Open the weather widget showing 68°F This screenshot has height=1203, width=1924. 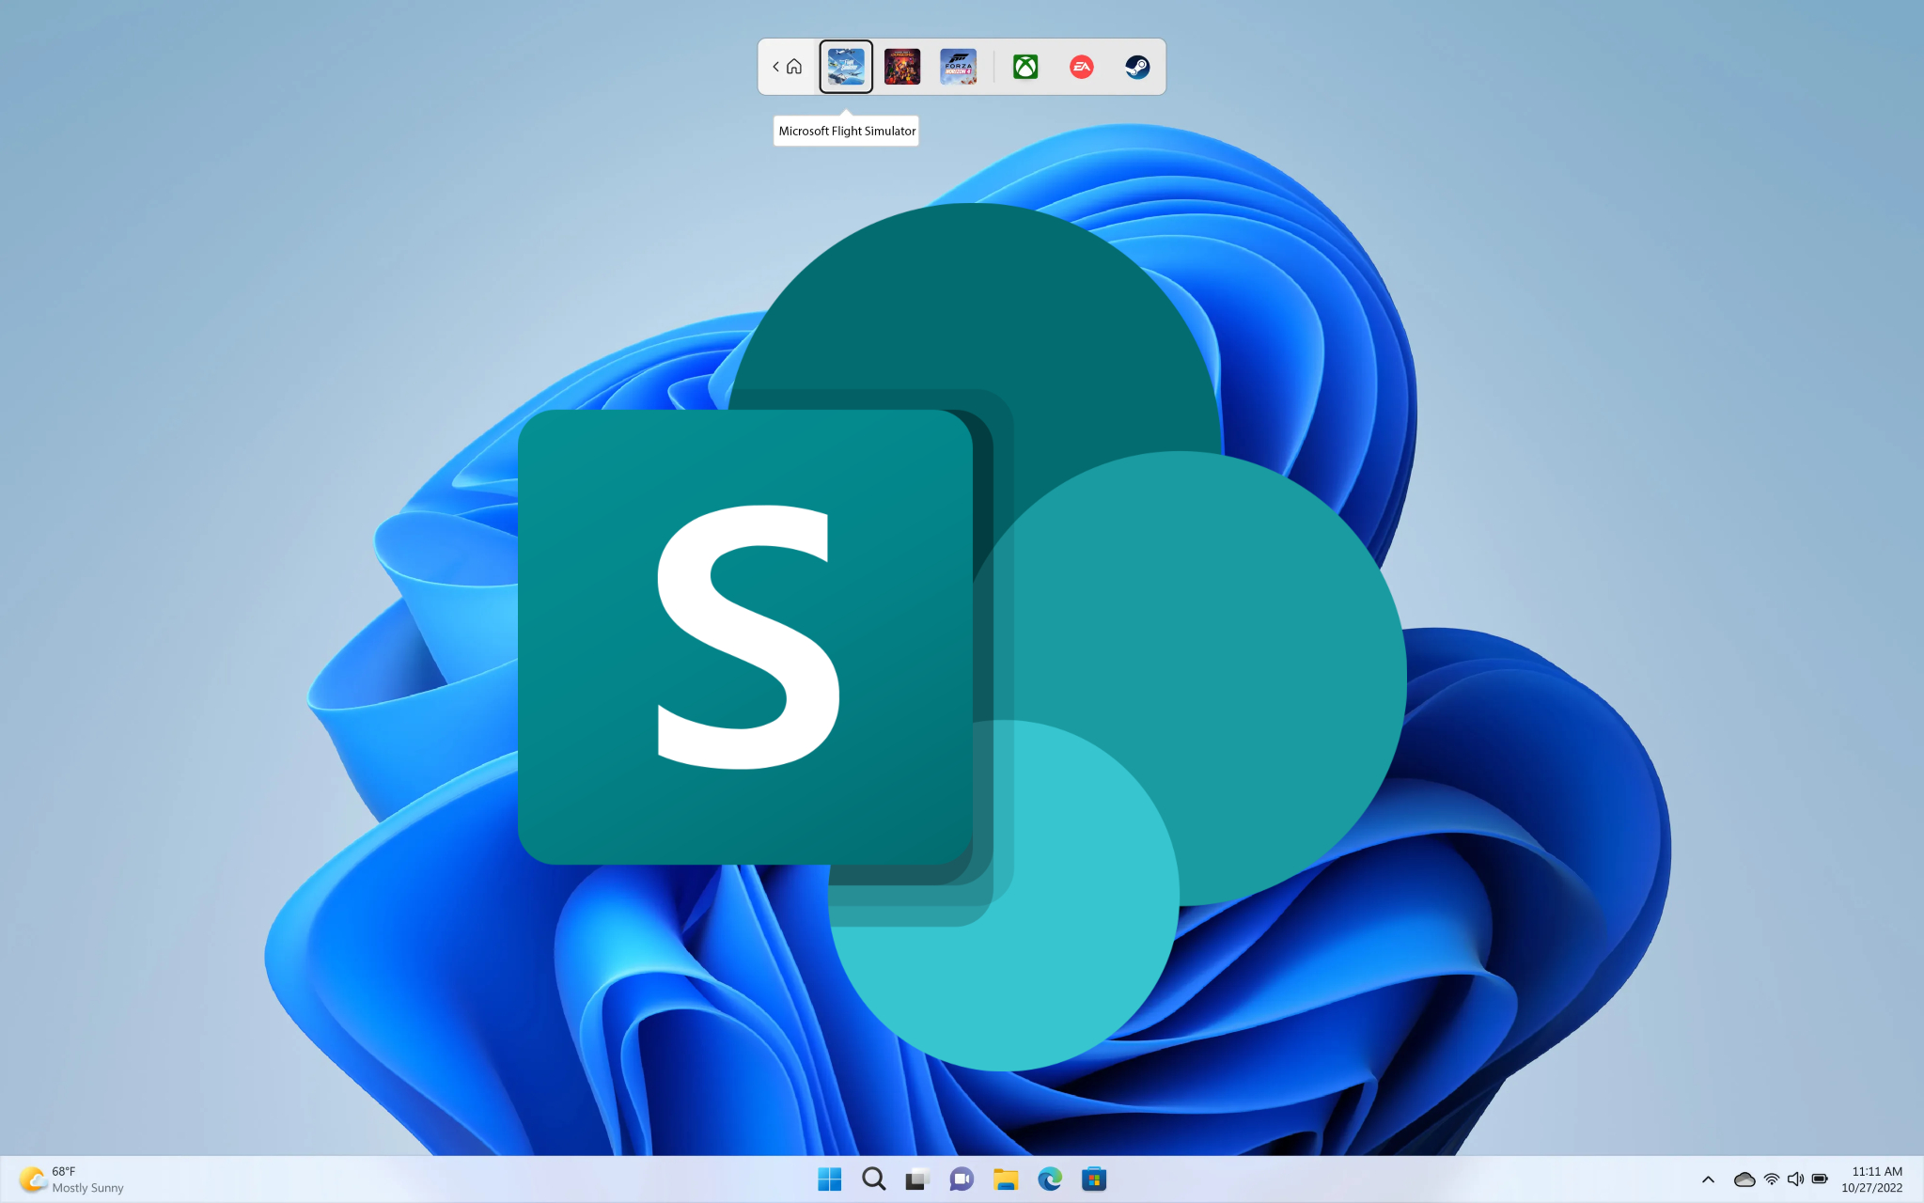(x=71, y=1180)
